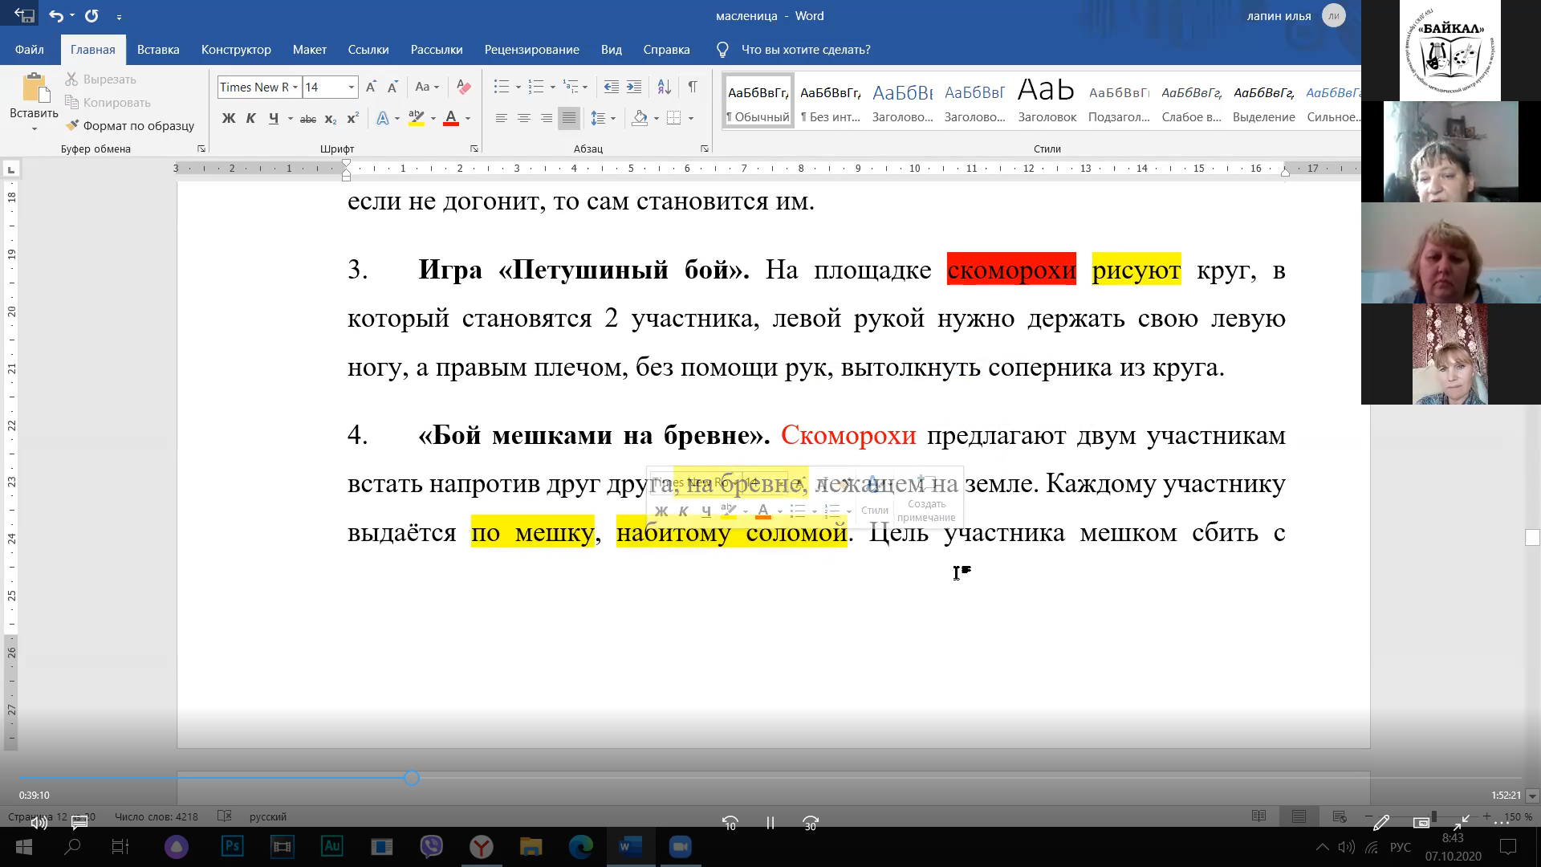Toggle strikethrough (abc) text formatting
The width and height of the screenshot is (1541, 867).
[x=307, y=119]
